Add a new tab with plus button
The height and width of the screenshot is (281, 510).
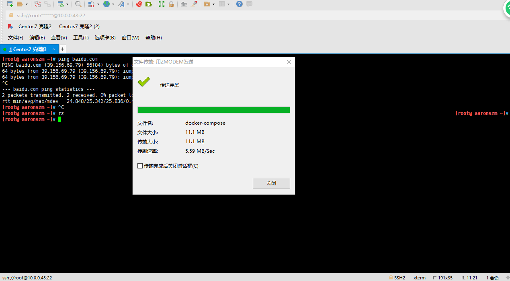(63, 49)
